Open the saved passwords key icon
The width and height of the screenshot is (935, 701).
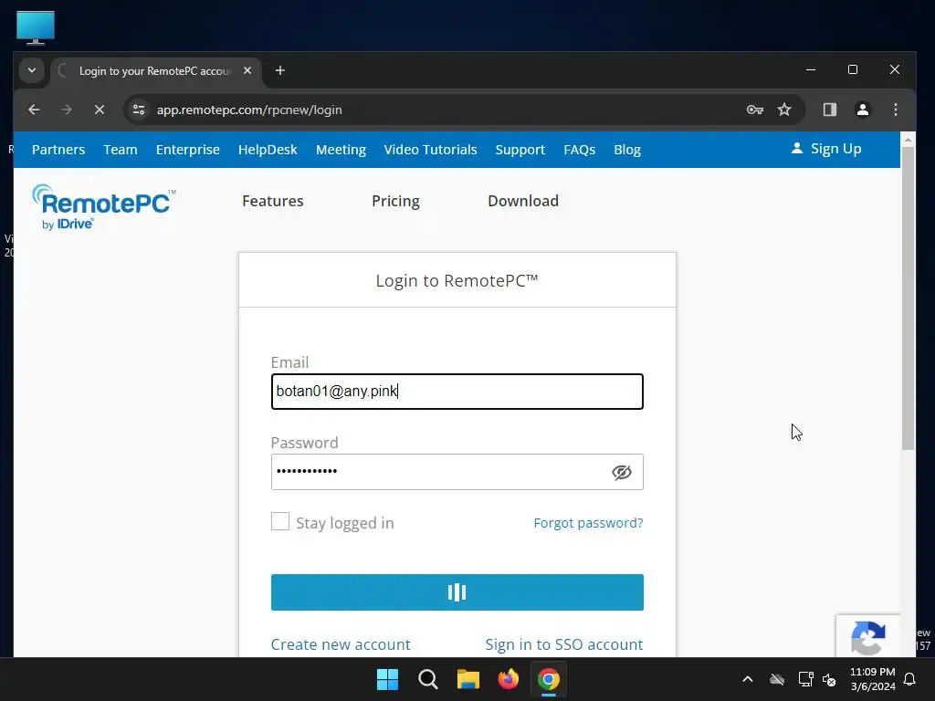click(755, 110)
